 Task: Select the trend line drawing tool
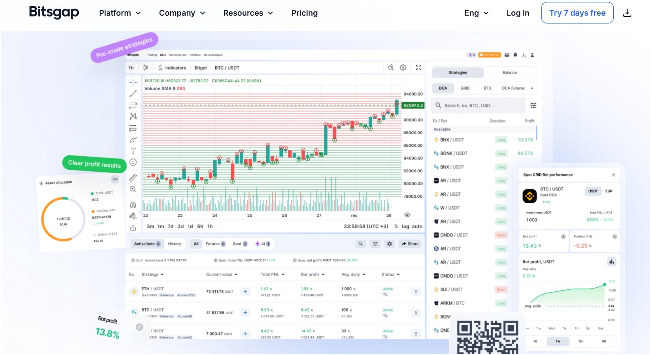point(133,94)
